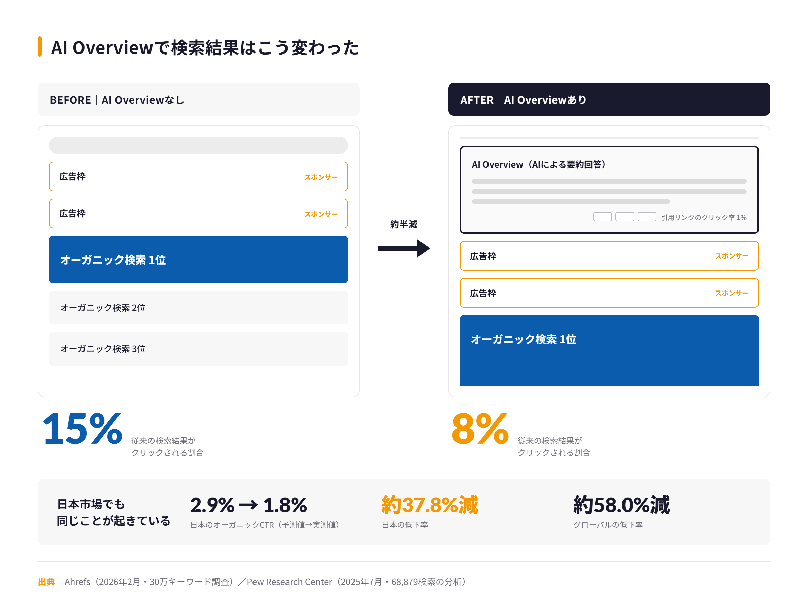808x616 pixels.
Task: Click the '2.9% → 1.8%' figure
Action: click(248, 505)
